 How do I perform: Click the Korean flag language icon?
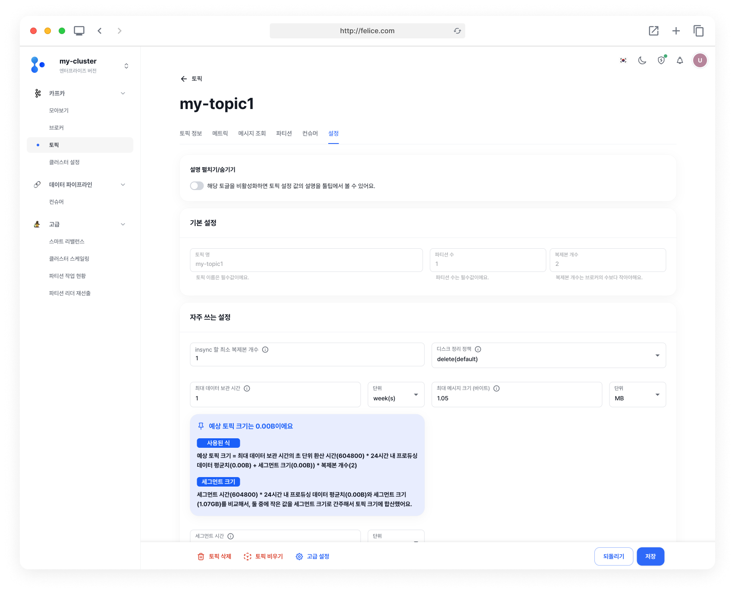click(x=623, y=60)
